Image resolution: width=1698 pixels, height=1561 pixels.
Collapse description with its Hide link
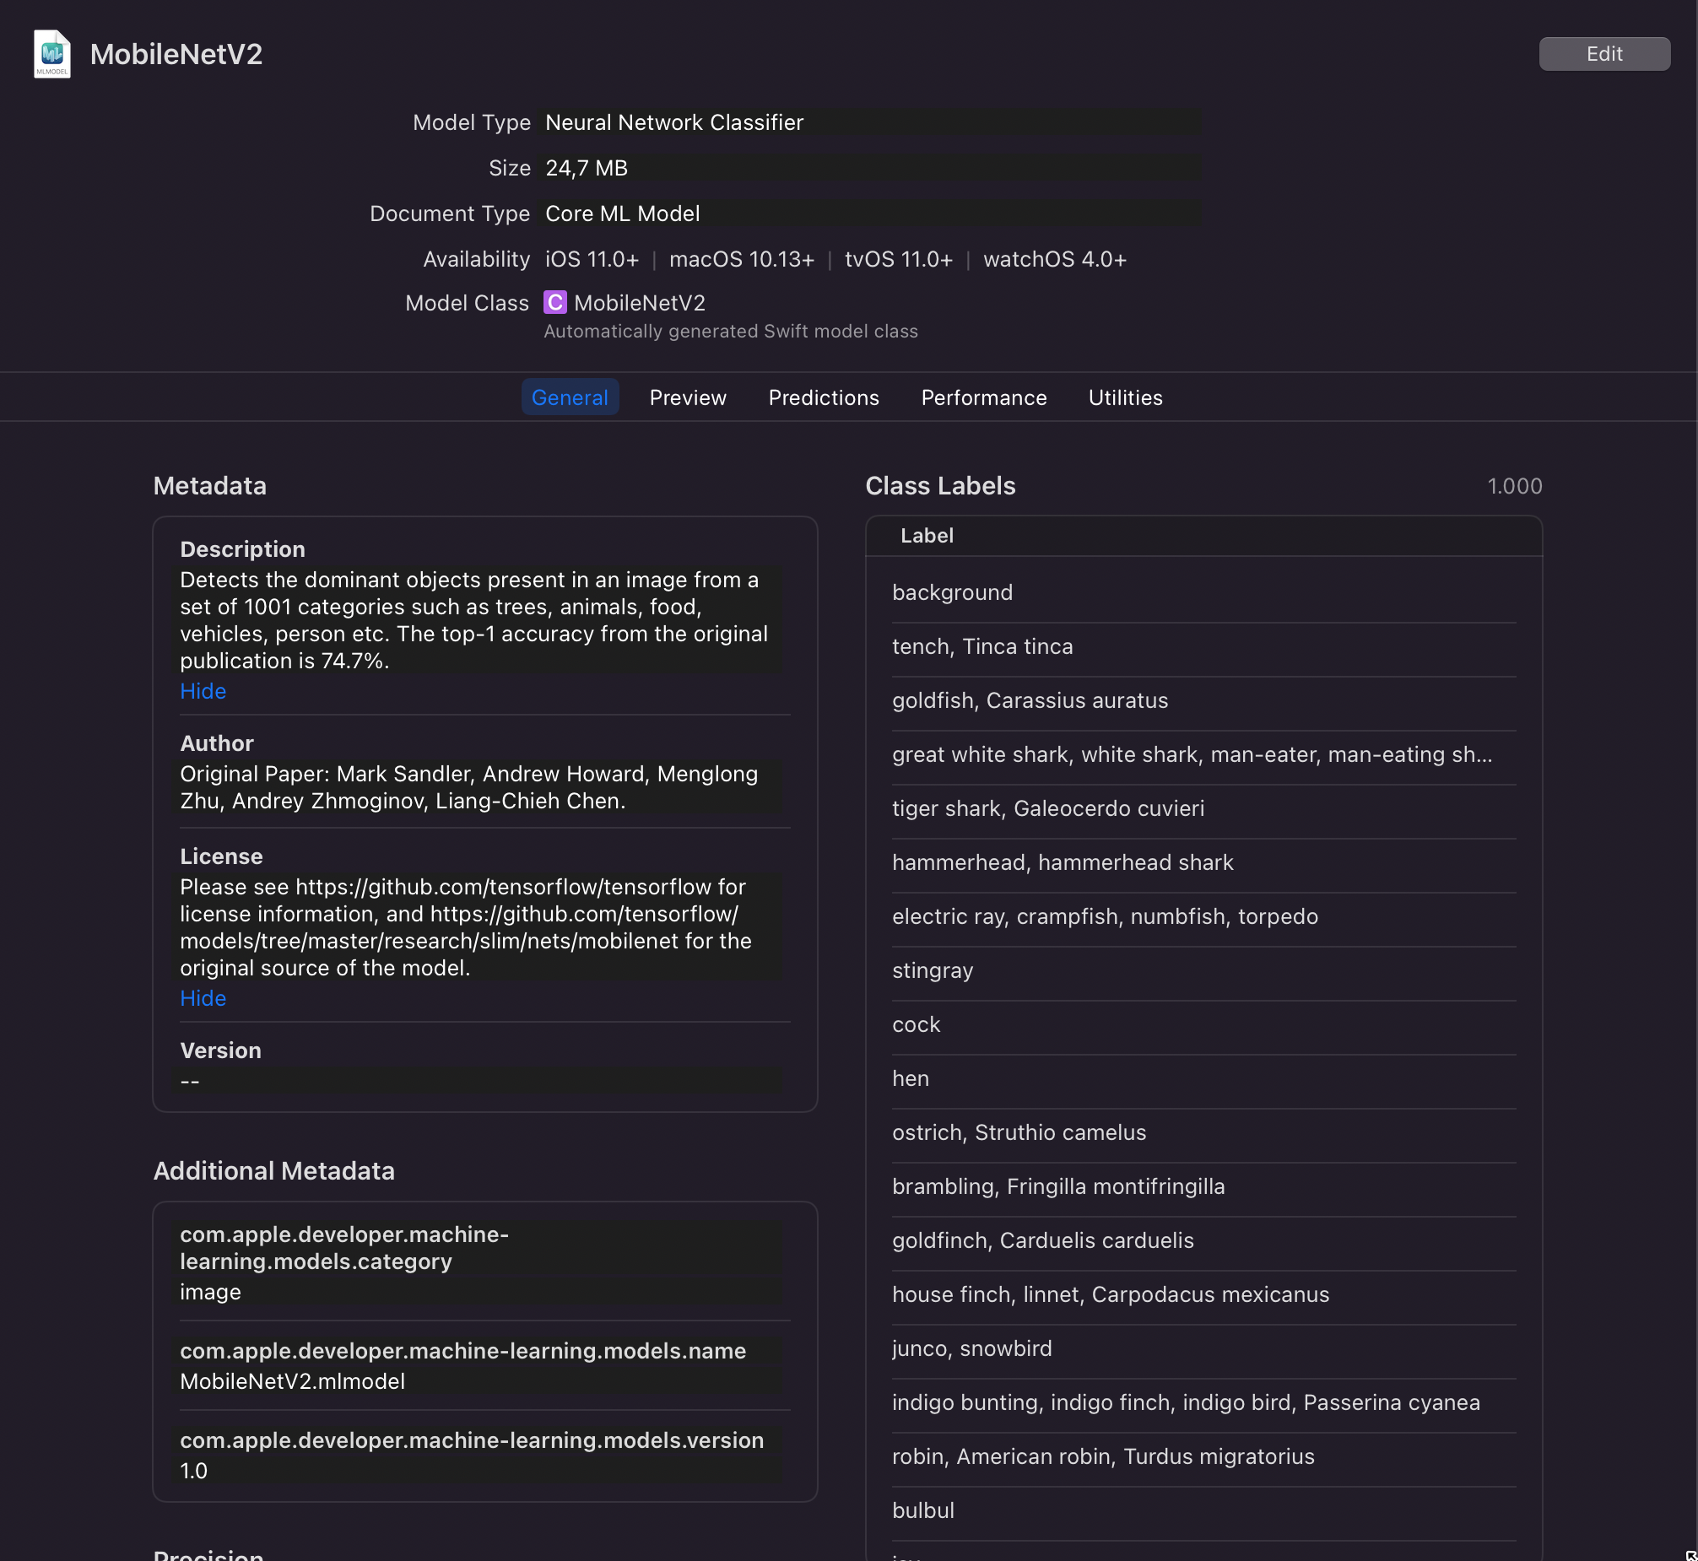coord(203,691)
